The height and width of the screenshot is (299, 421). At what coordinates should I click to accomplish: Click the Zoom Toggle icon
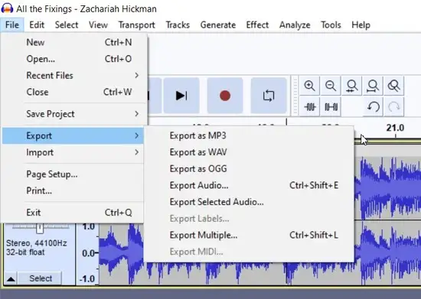pyautogui.click(x=394, y=86)
